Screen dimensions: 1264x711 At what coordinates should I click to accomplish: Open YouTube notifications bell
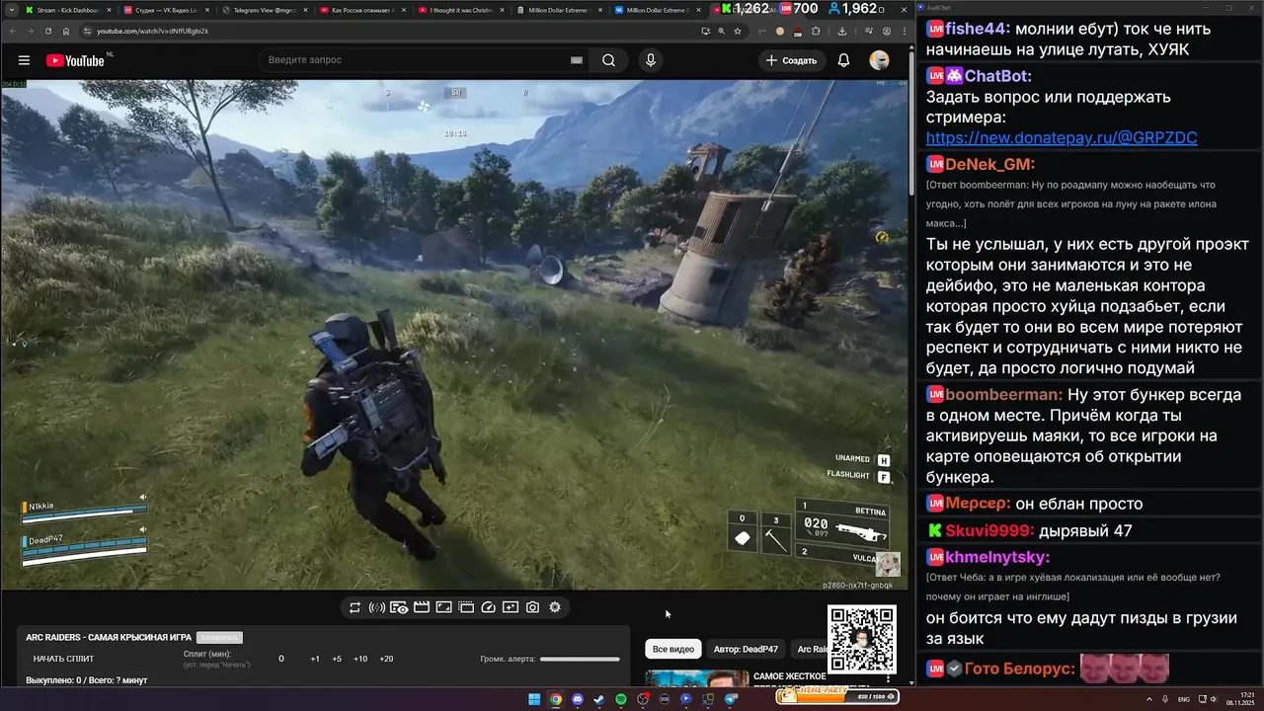point(843,60)
